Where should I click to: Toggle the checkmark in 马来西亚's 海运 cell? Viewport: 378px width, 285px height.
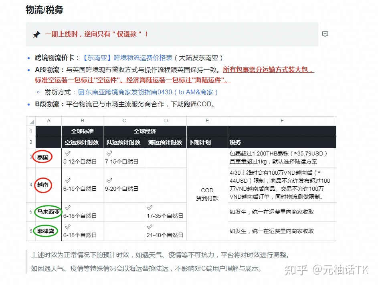point(150,207)
